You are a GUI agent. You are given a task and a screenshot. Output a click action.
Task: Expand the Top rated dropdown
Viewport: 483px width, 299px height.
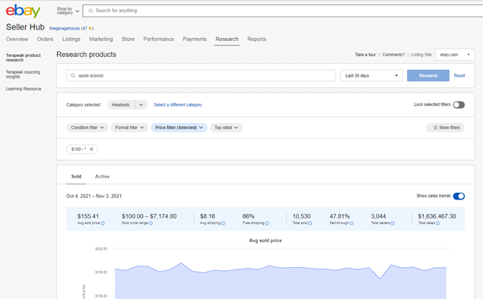[226, 127]
